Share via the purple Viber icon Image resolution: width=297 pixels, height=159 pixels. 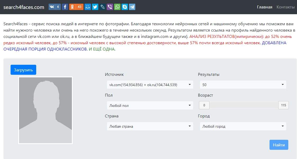(110, 7)
